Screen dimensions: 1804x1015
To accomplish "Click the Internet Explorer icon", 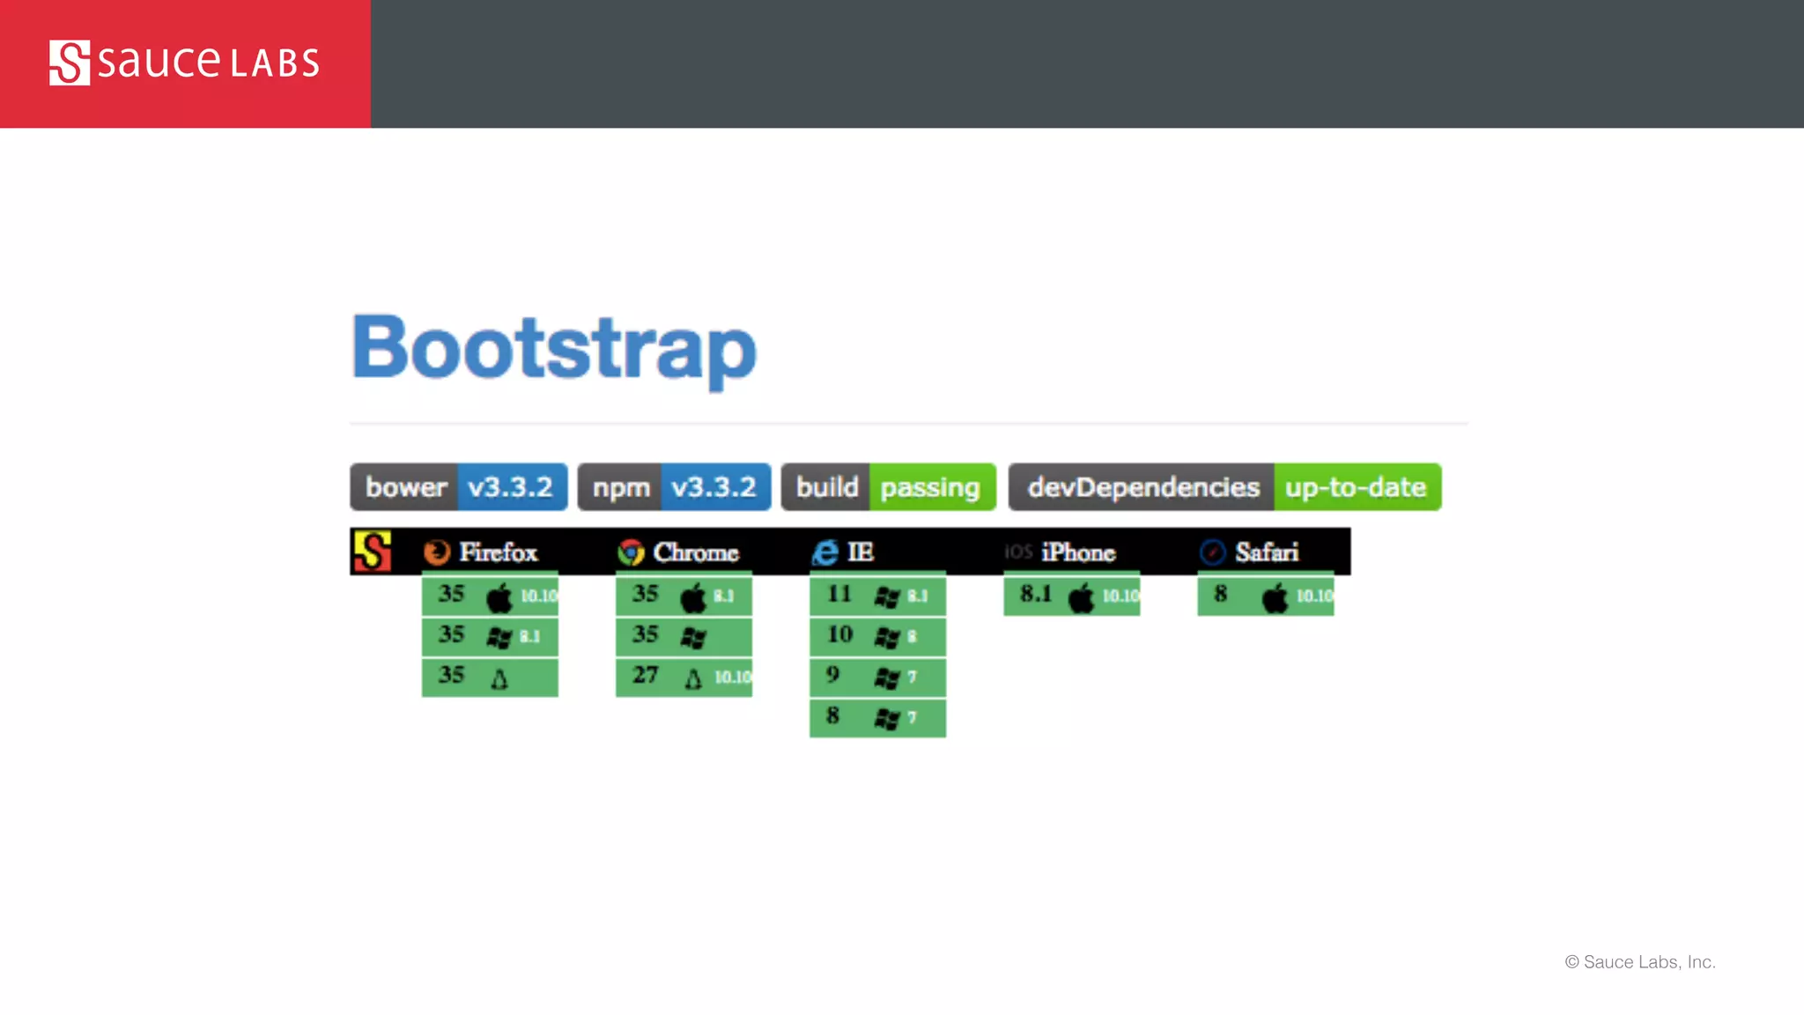I will tap(824, 552).
